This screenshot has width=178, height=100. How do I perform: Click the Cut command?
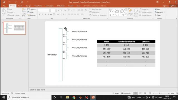click(9, 9)
